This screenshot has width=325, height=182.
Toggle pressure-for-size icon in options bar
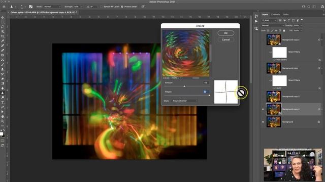(x=143, y=7)
